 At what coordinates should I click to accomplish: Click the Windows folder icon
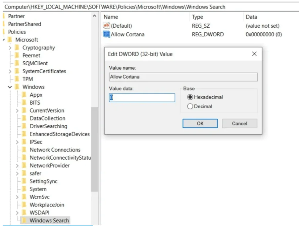tap(17, 87)
